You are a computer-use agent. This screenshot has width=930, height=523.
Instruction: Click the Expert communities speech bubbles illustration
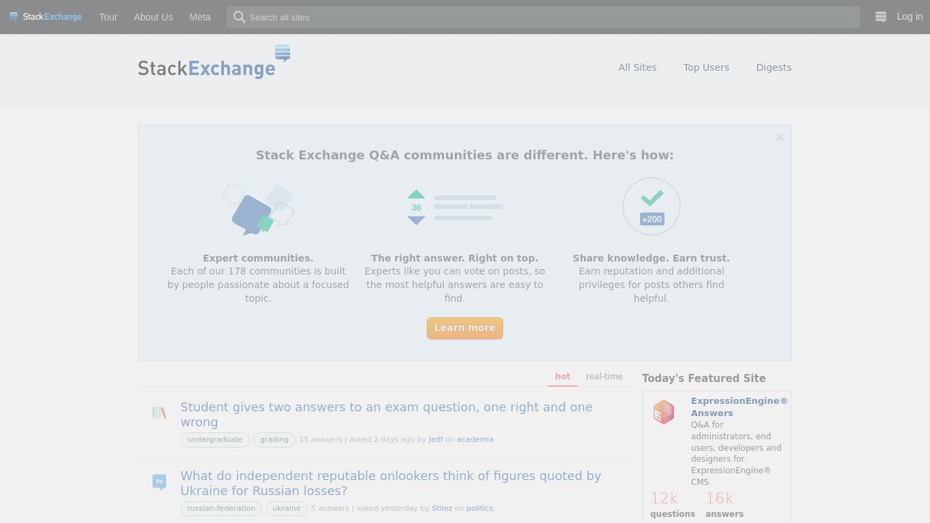click(x=258, y=208)
